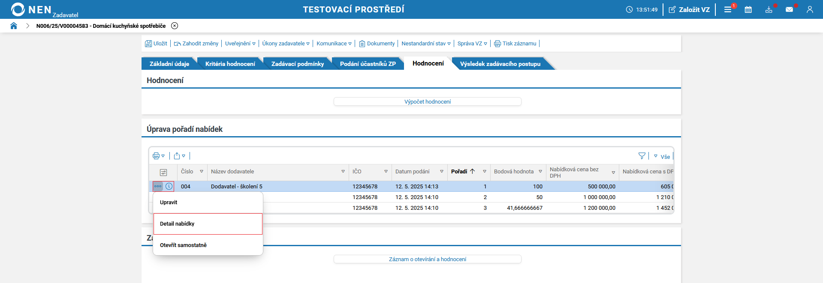Choose Otevřít samostatně from context menu
The width and height of the screenshot is (823, 283).
(208, 245)
